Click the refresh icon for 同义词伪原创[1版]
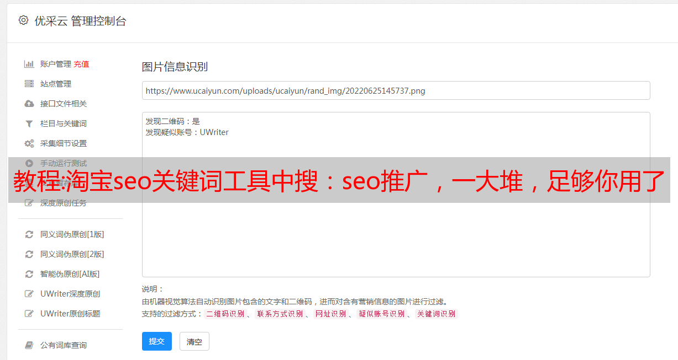 click(x=29, y=234)
